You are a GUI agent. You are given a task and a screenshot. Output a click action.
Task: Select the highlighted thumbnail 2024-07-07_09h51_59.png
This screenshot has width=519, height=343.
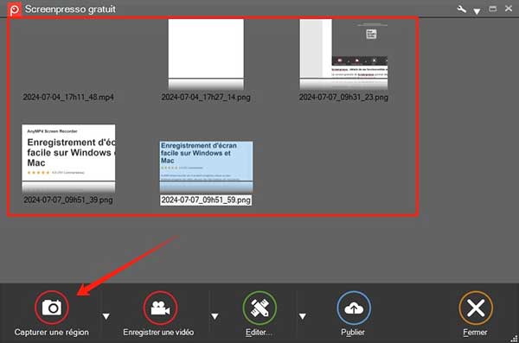point(206,167)
